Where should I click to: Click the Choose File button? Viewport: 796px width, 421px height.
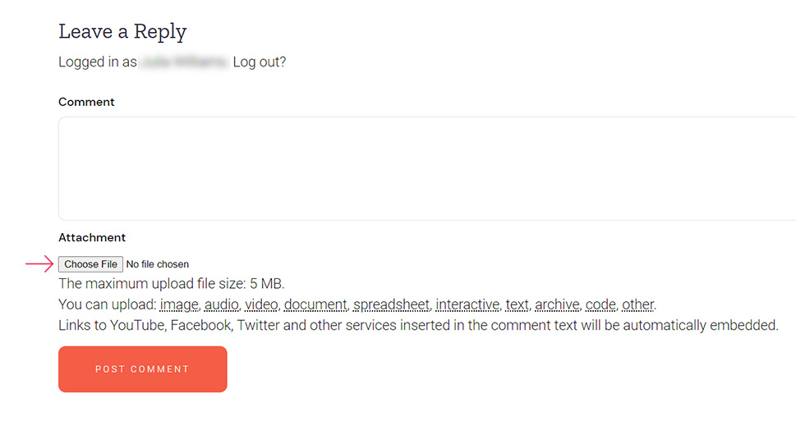pyautogui.click(x=90, y=264)
